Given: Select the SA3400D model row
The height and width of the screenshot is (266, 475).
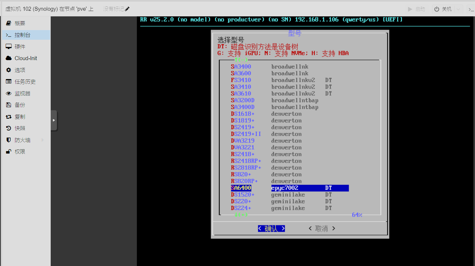Looking at the screenshot, I should 290,107.
